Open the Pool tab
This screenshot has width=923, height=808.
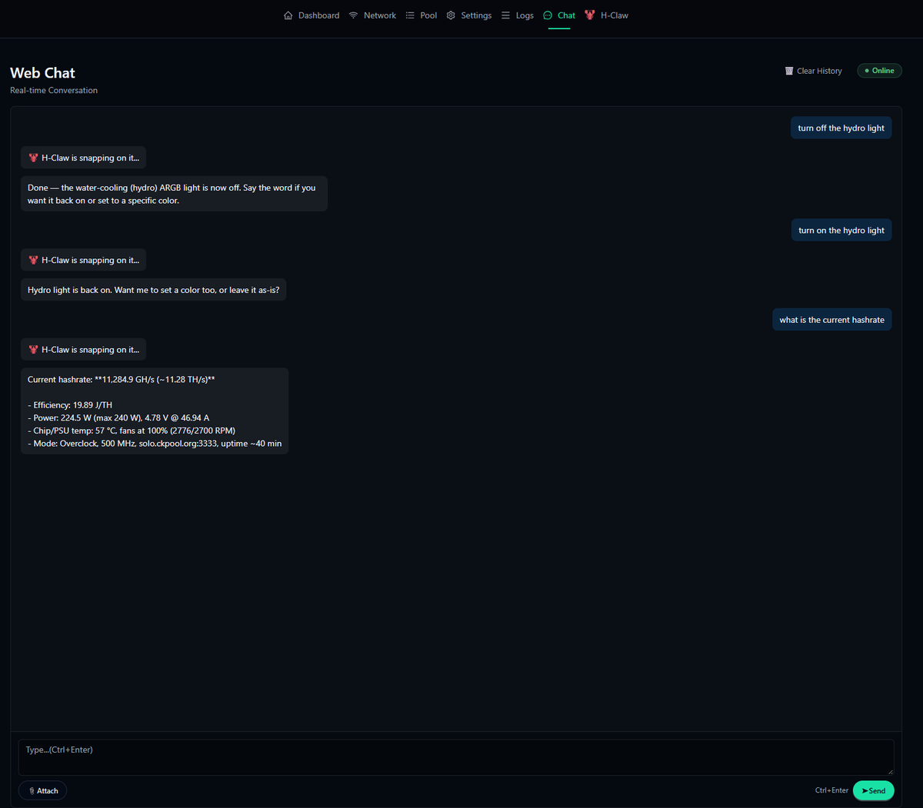point(422,15)
